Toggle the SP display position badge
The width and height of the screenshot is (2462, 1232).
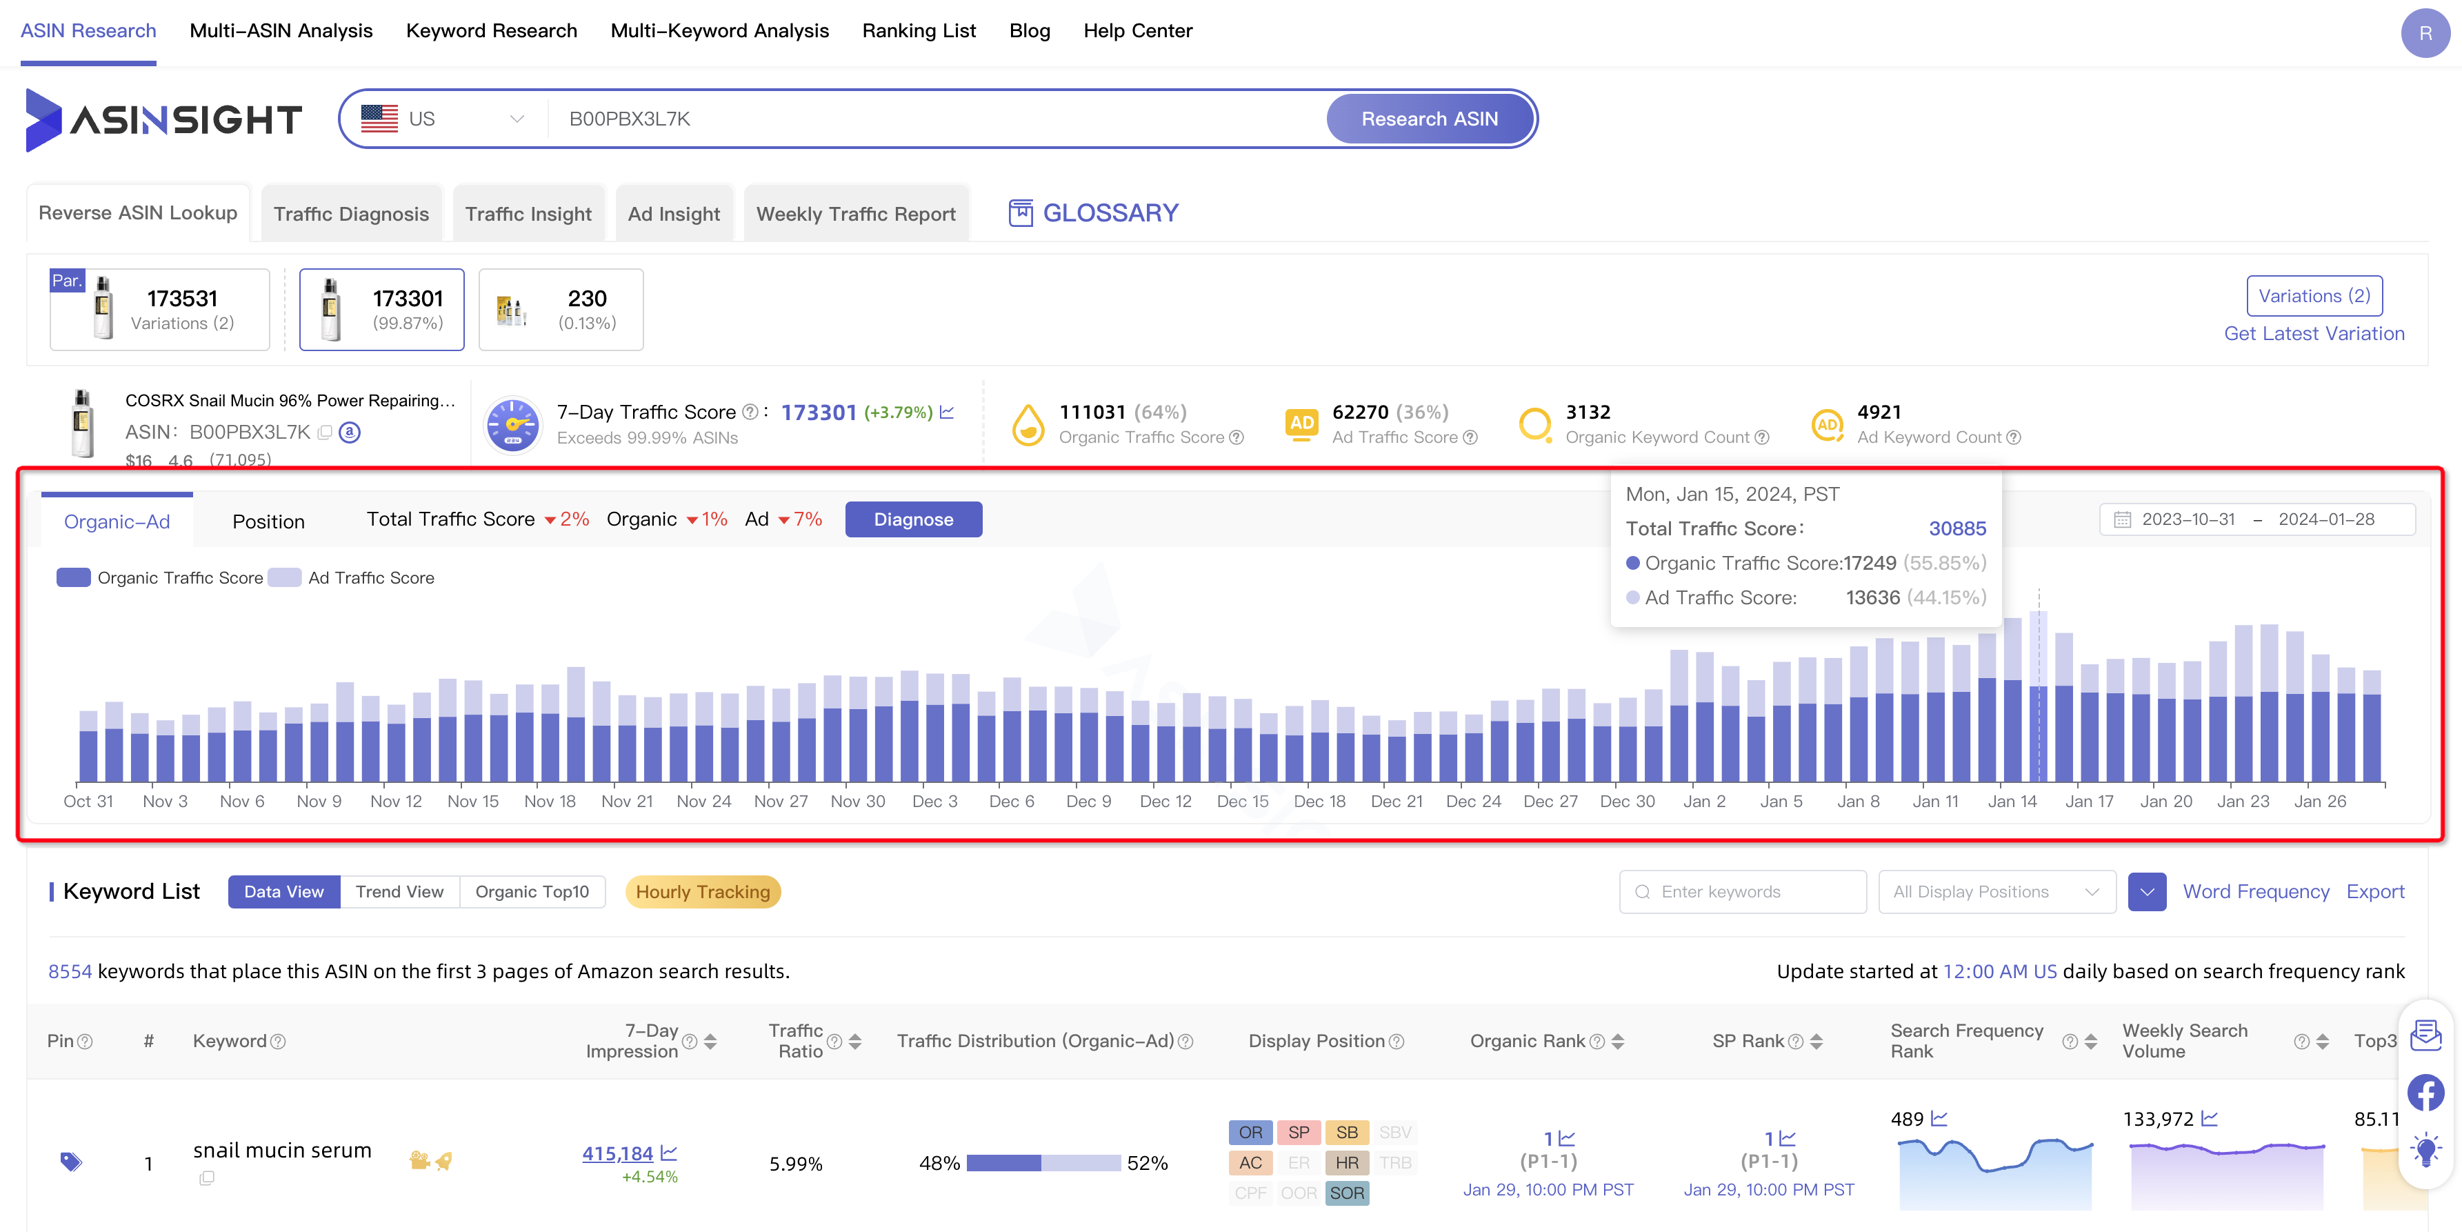[1298, 1132]
